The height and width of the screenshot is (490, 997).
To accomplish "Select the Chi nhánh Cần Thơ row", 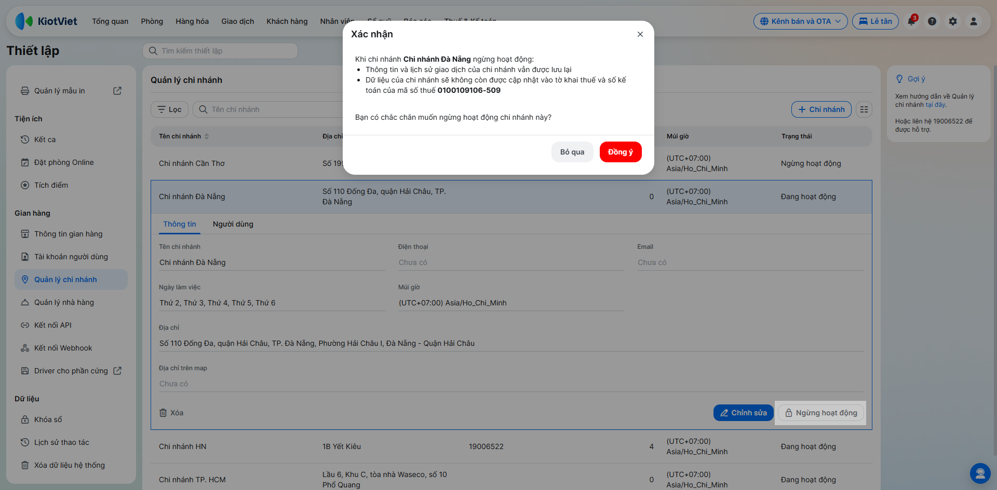I will click(x=511, y=163).
